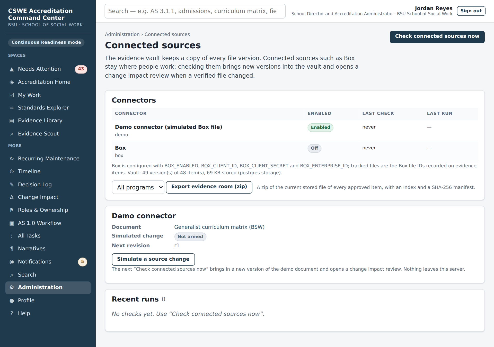This screenshot has width=494, height=347.
Task: Click the My Work checkbox icon
Action: [12, 95]
